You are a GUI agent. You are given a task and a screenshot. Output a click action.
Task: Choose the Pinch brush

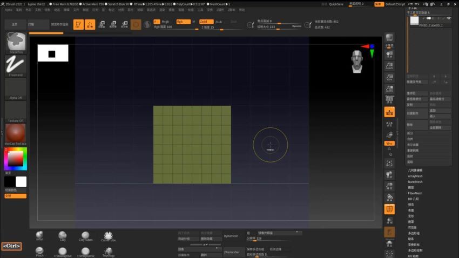point(40,252)
